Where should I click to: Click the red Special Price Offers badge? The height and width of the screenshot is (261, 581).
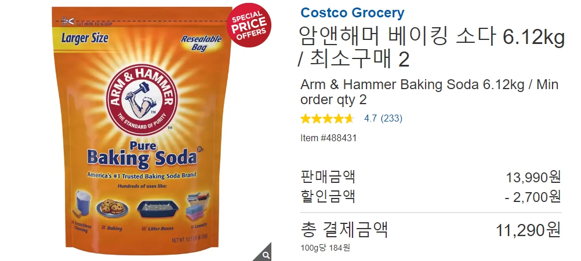pyautogui.click(x=249, y=25)
